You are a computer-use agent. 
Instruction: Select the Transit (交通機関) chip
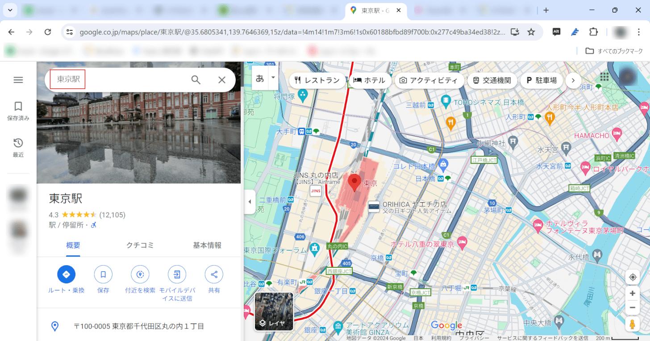(492, 80)
